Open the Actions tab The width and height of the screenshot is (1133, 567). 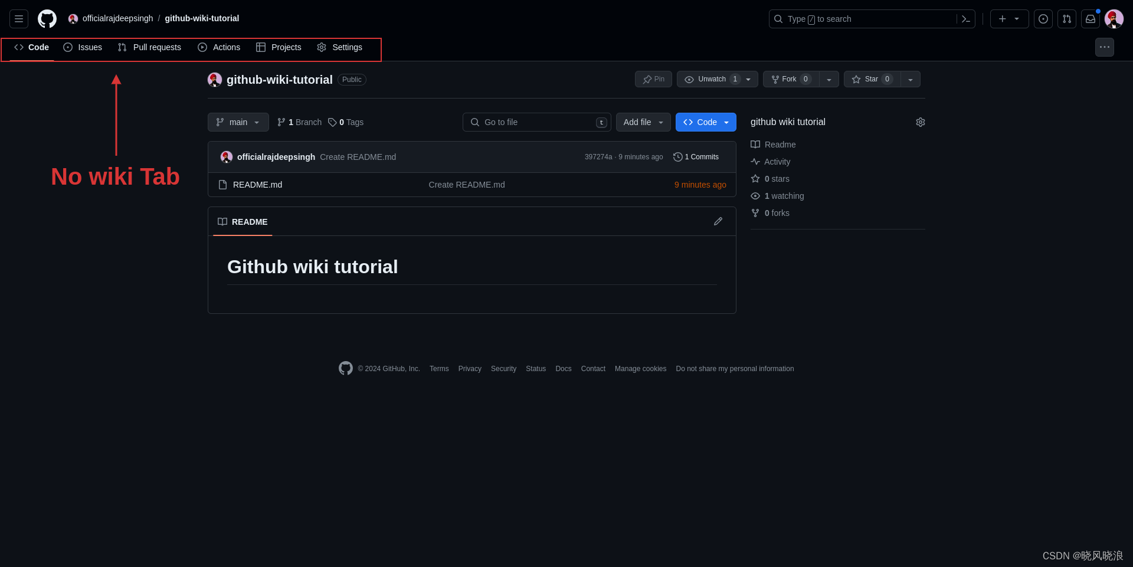[219, 47]
